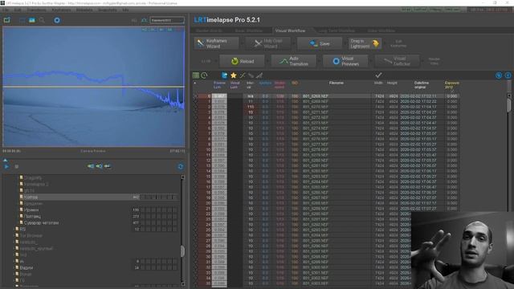514x289 pixels.
Task: Open the Transitions menu
Action: 36,10
